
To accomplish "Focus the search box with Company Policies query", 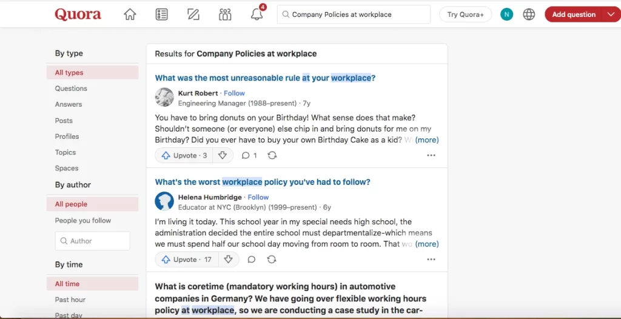I will pos(354,15).
